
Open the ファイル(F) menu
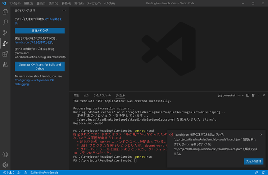tap(15, 3)
